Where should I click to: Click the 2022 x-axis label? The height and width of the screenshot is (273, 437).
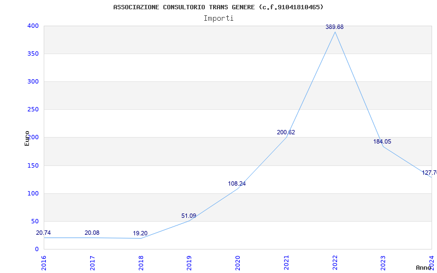[335, 263]
